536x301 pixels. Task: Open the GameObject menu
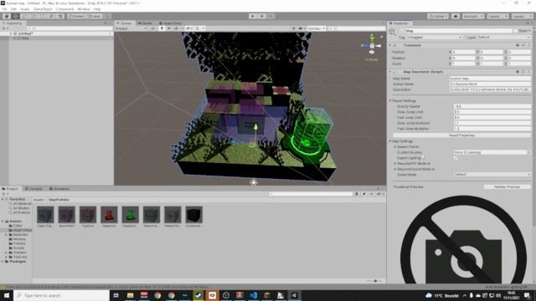pos(43,9)
